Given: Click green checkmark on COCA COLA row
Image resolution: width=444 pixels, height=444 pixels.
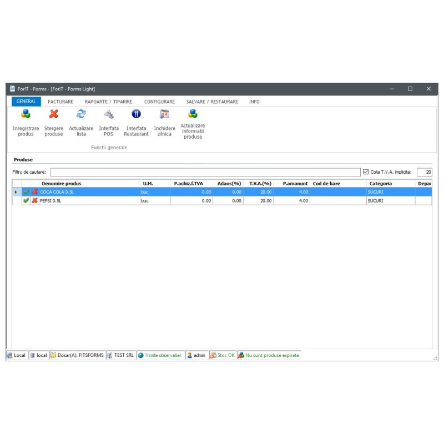Looking at the screenshot, I should [26, 192].
